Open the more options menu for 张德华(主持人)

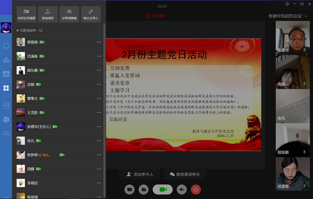coord(99,127)
